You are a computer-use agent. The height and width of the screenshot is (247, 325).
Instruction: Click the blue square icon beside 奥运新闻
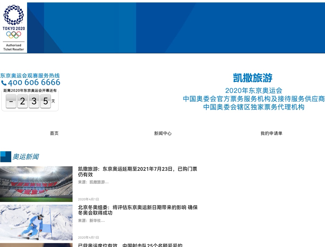click(x=6, y=157)
